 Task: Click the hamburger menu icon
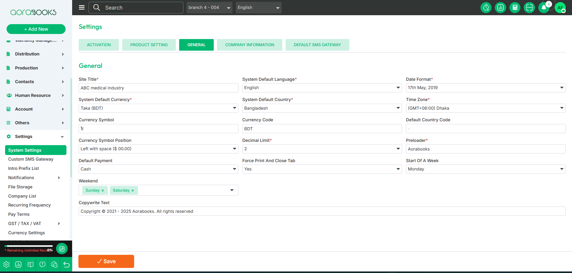(x=82, y=7)
